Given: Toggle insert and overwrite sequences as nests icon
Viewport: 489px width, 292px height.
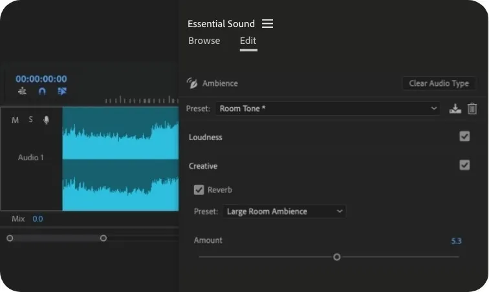Looking at the screenshot, I should tap(22, 91).
